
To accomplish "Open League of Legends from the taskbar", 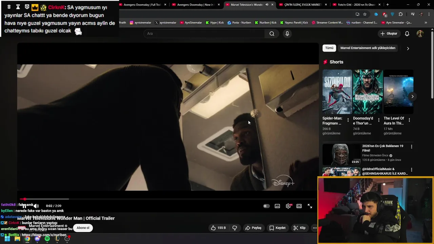I will pos(57,239).
